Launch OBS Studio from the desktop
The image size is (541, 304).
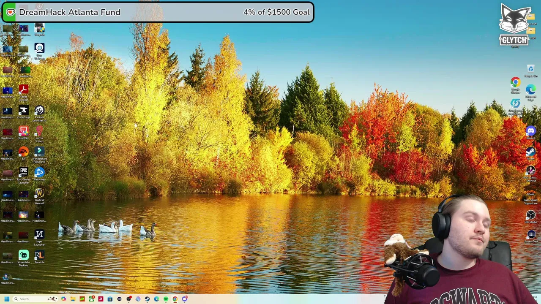pos(531,217)
